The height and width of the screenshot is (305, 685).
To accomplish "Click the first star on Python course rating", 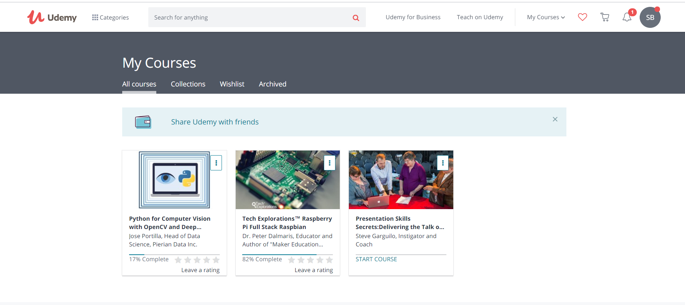I will pyautogui.click(x=178, y=260).
